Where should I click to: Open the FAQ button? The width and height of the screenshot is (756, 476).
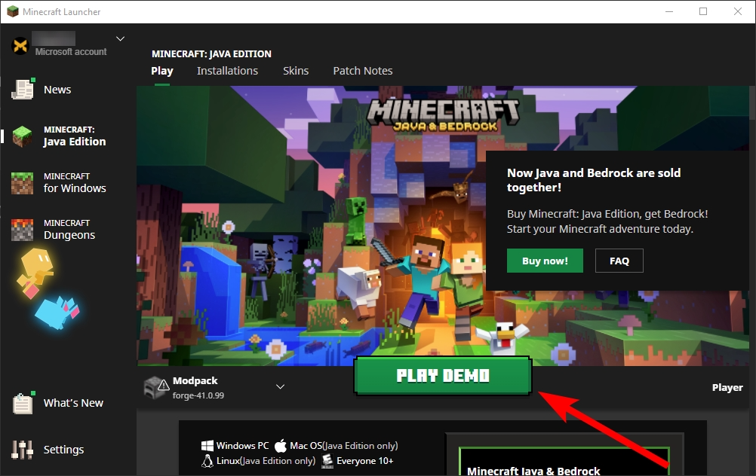pos(619,261)
